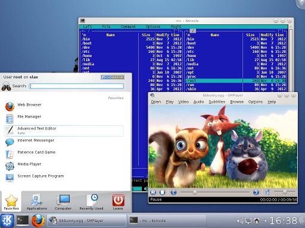This screenshot has height=228, width=305.
Task: Click the SMPlayer seek slider handle
Action: click(195, 192)
